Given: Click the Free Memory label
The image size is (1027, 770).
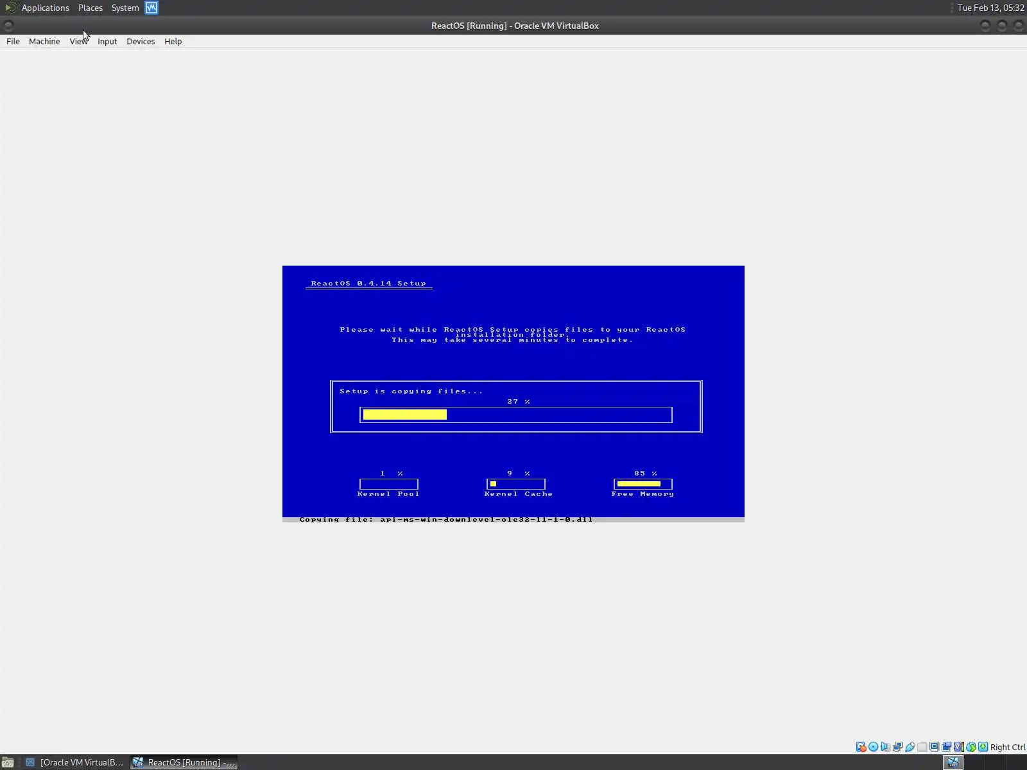Looking at the screenshot, I should point(643,493).
